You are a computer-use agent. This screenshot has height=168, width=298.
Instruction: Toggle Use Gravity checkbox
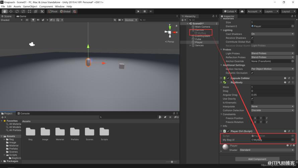(252, 99)
